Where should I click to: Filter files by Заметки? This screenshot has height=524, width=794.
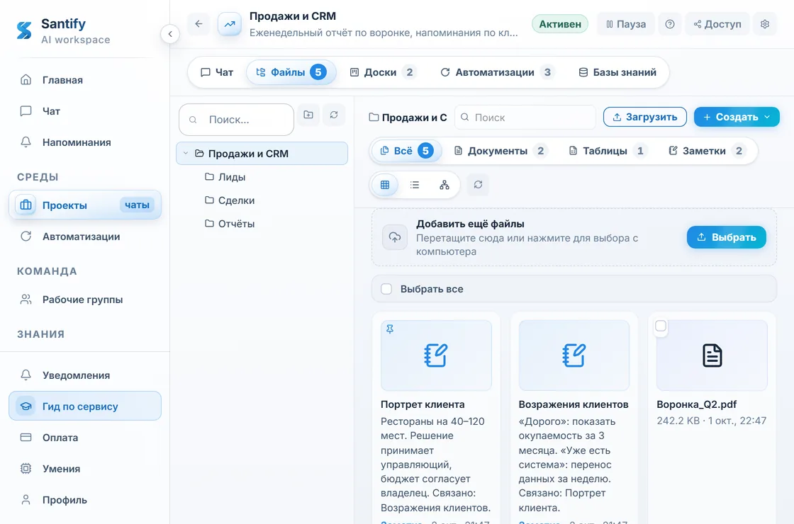(x=707, y=151)
